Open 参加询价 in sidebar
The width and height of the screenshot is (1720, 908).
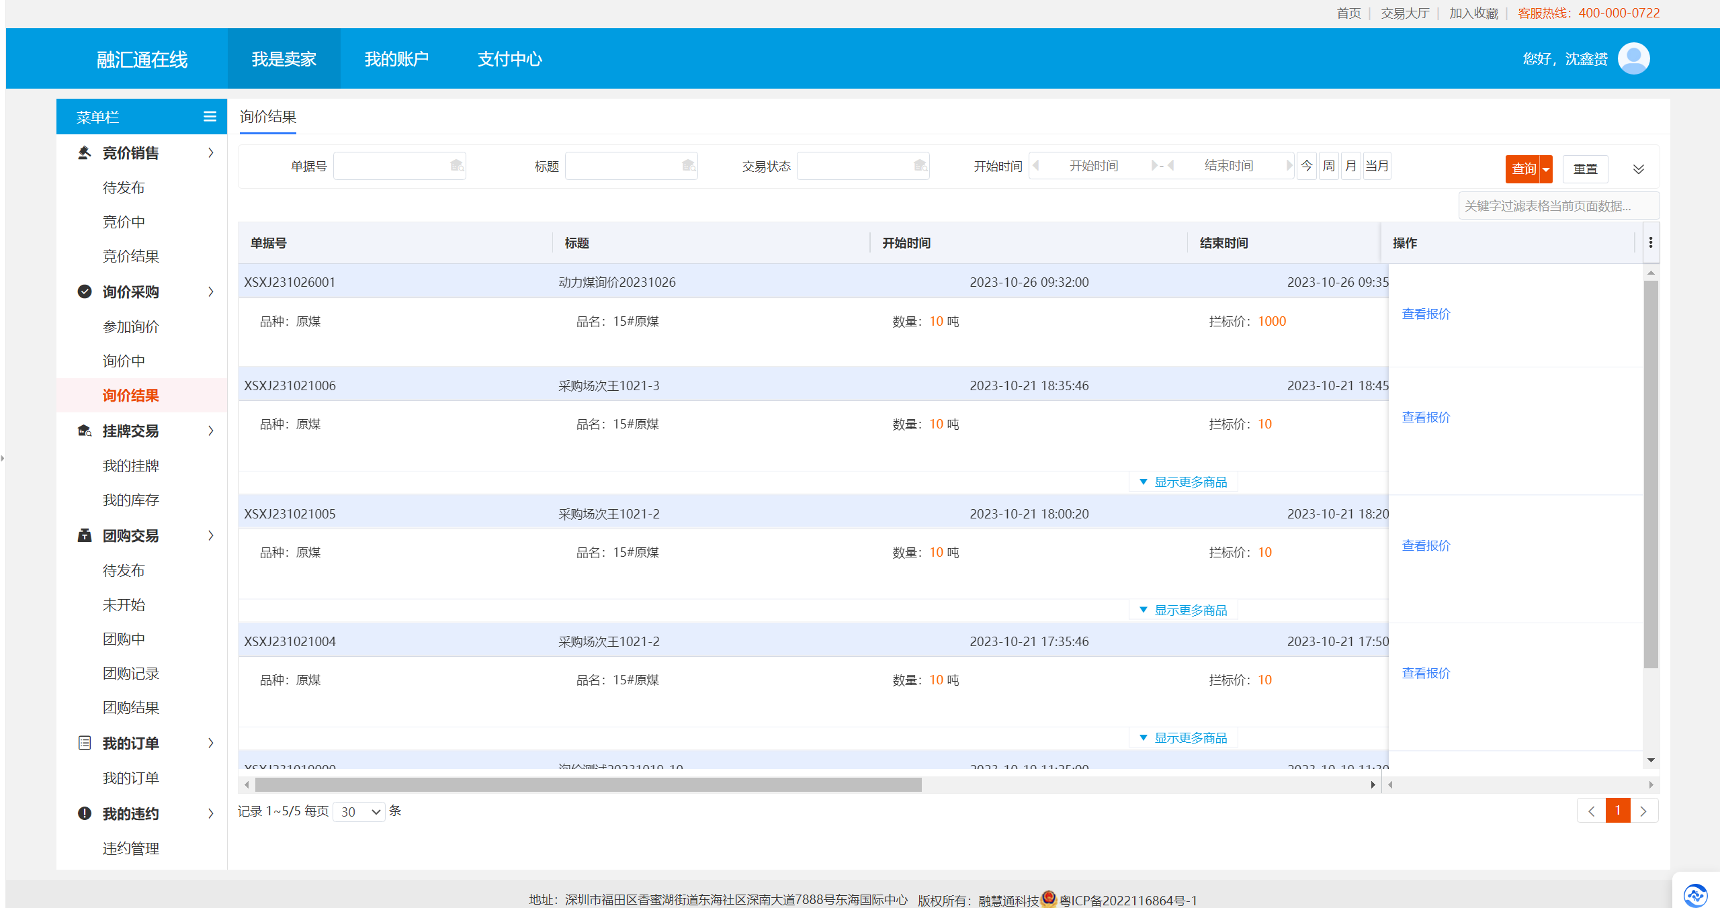(x=131, y=326)
